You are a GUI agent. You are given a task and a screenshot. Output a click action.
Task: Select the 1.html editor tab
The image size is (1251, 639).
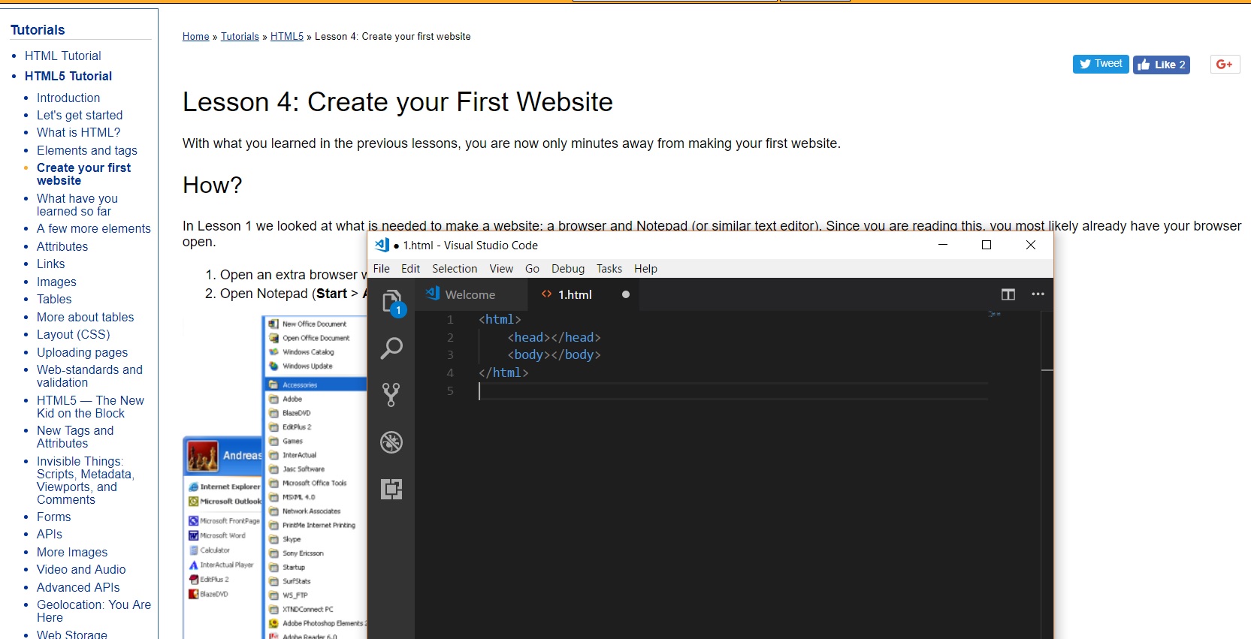[574, 295]
